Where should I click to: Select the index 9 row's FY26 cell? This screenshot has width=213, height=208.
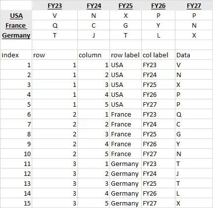158,144
